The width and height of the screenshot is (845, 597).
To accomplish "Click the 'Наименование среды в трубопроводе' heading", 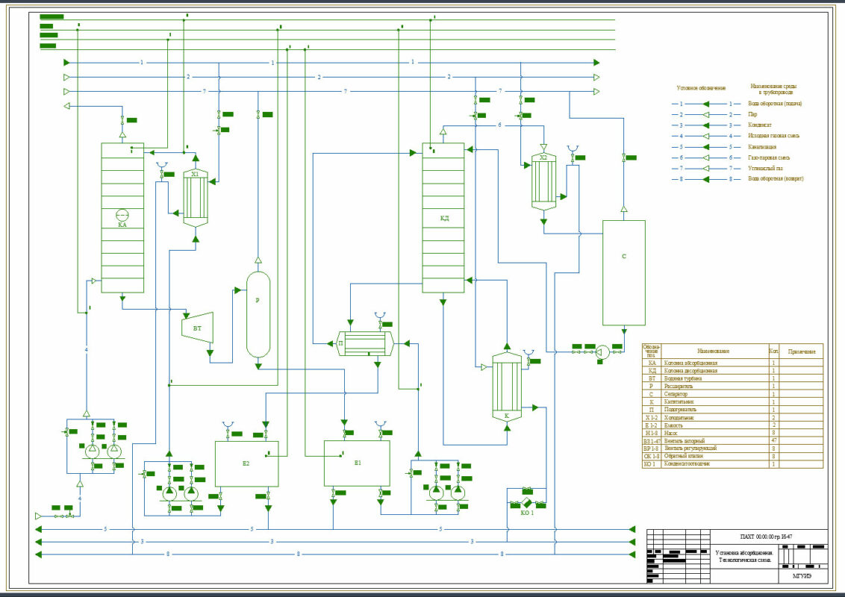I will [773, 89].
